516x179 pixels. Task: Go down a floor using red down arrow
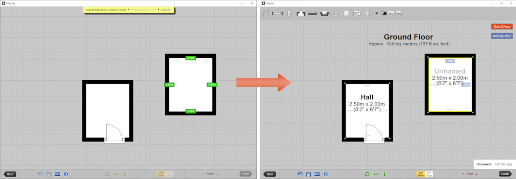(x=463, y=174)
